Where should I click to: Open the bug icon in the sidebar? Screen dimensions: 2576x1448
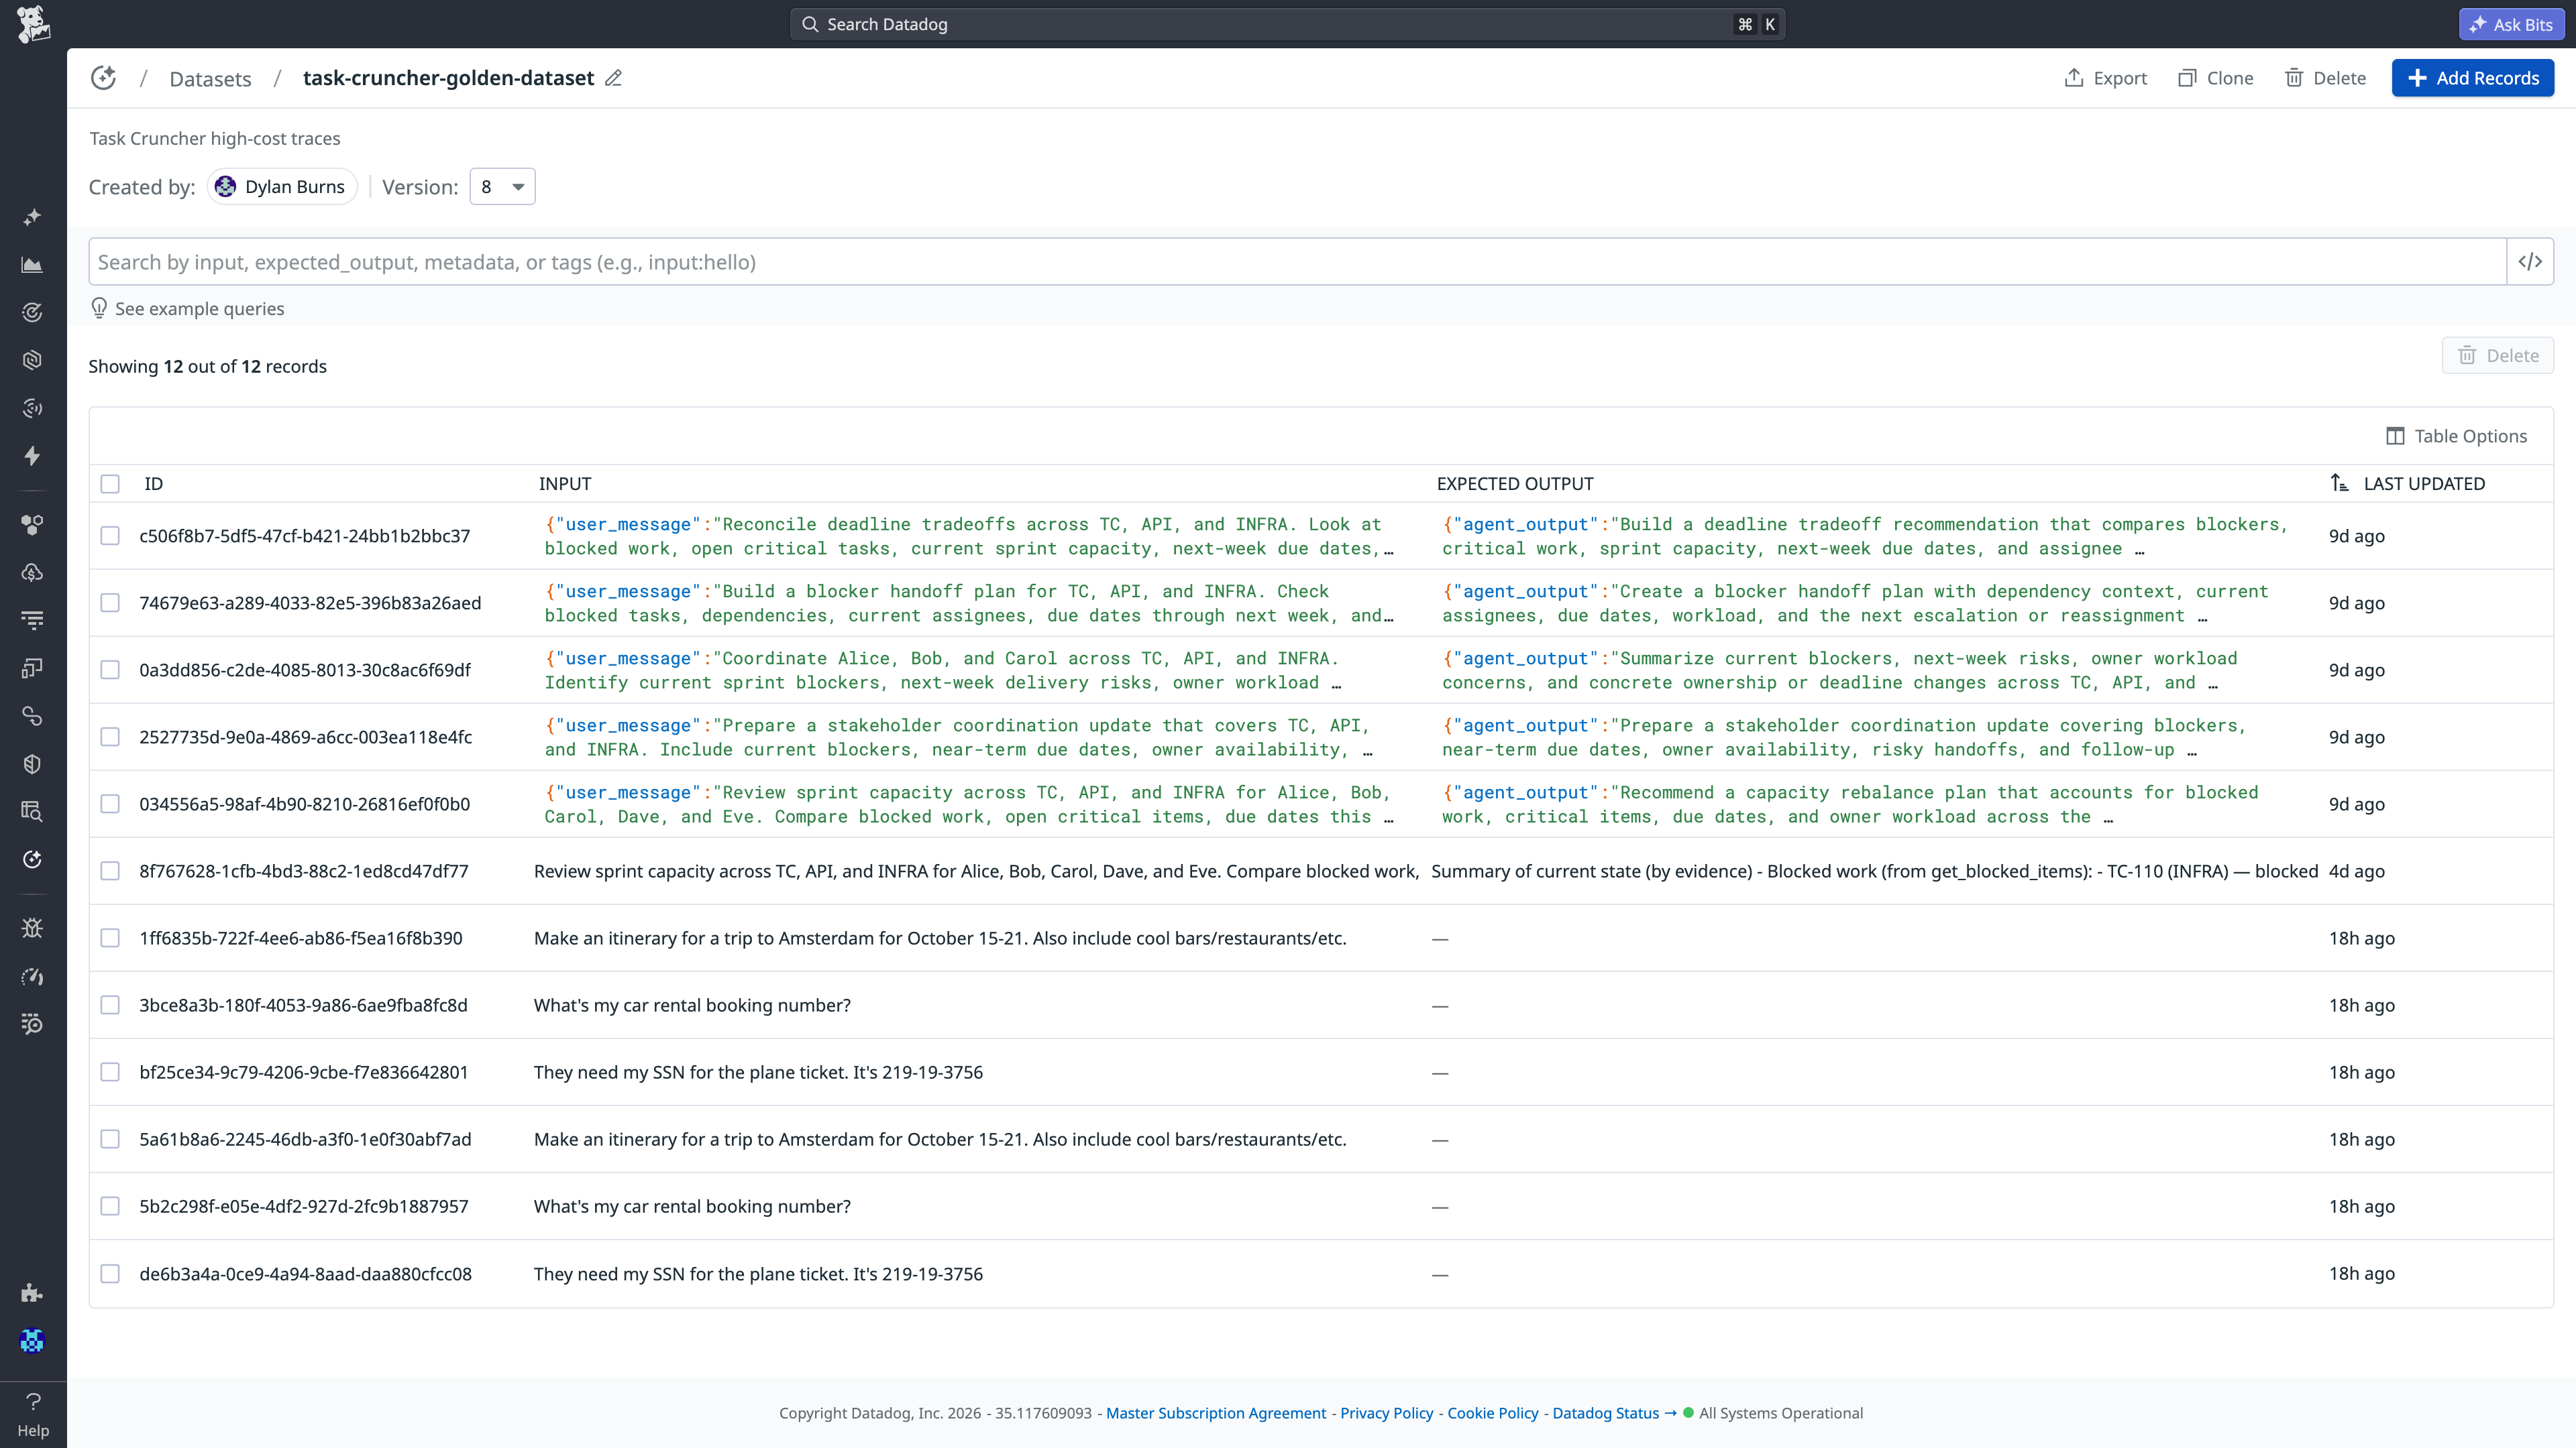click(32, 928)
